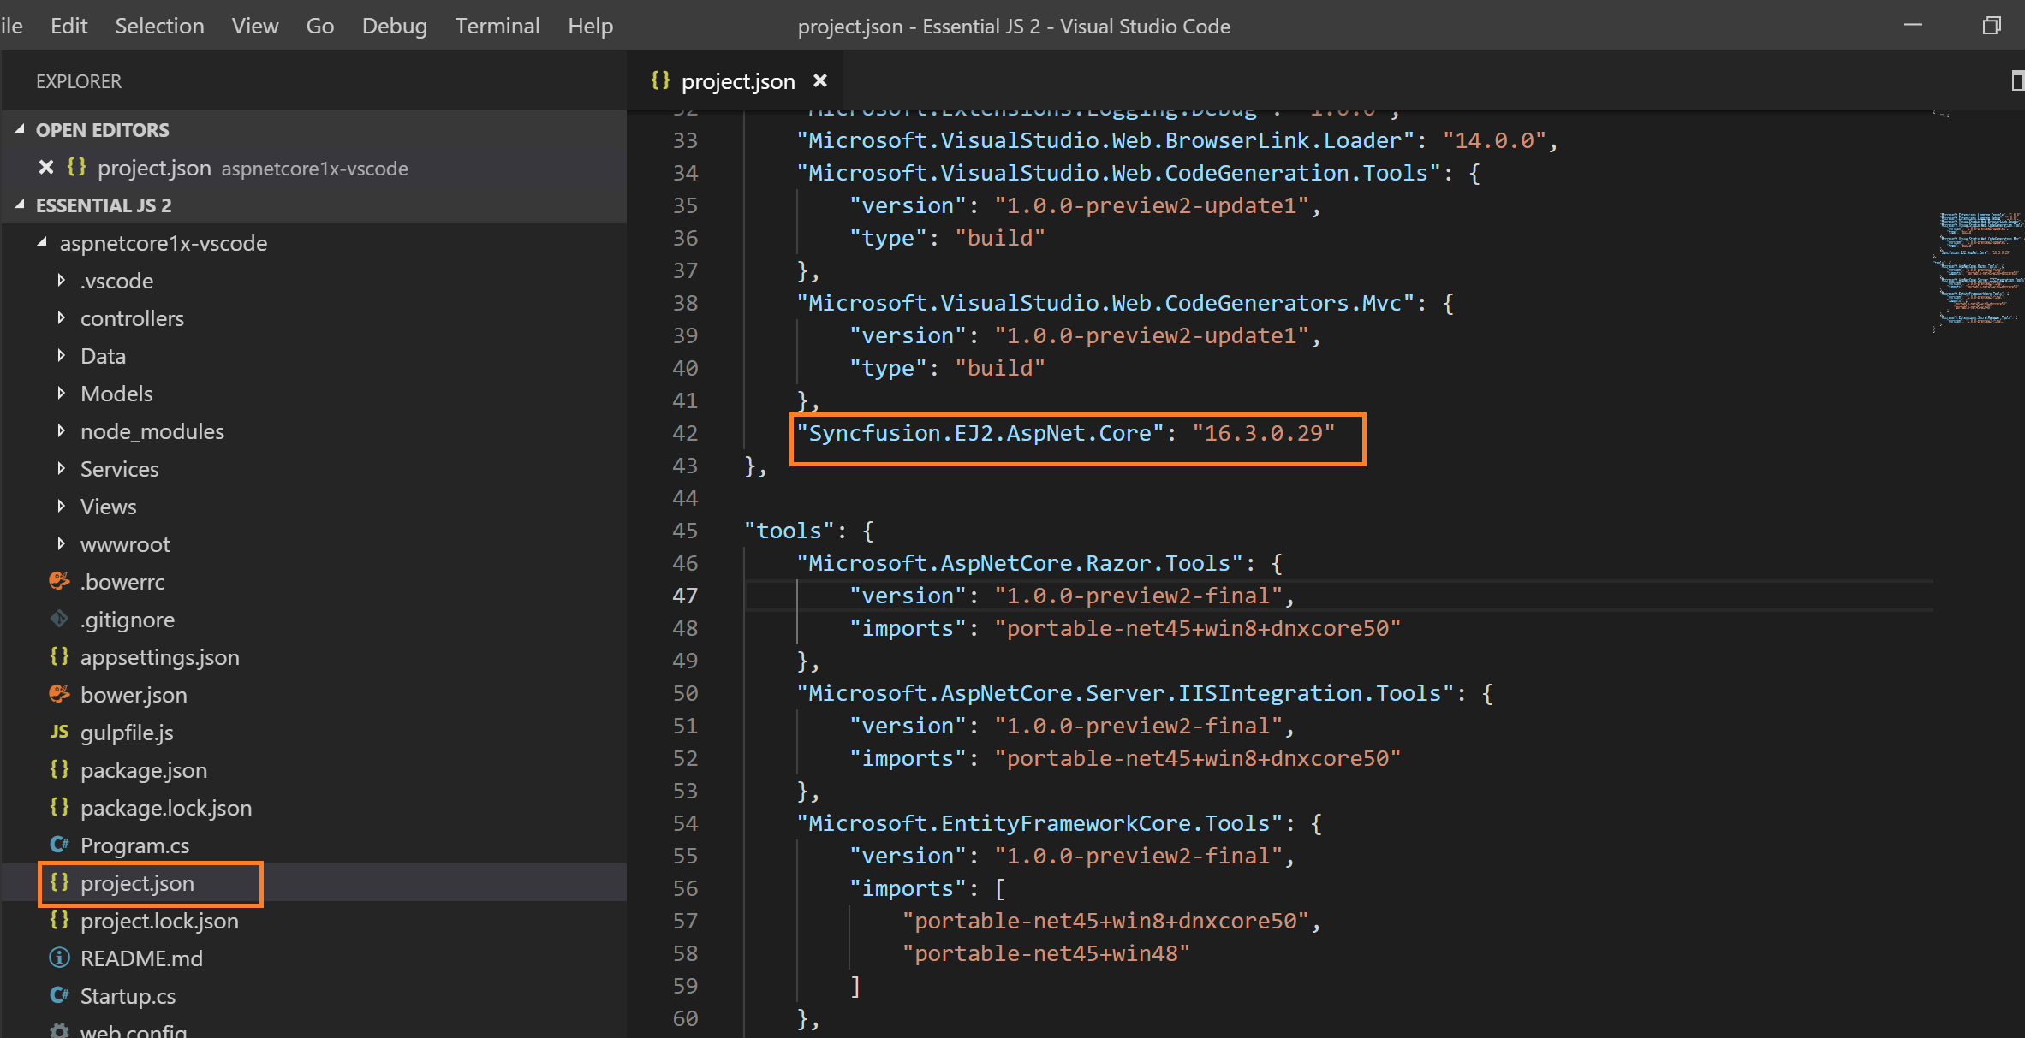Select project.lock.json in file tree
Image resolution: width=2025 pixels, height=1038 pixels.
(159, 921)
